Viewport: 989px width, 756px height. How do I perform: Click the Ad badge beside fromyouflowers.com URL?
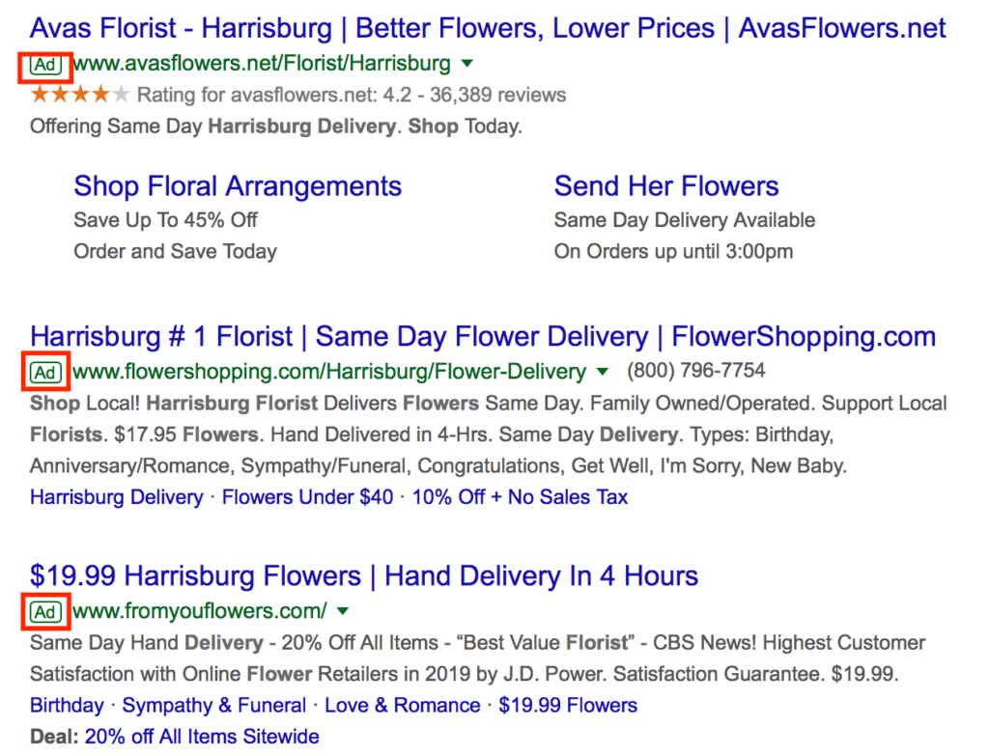point(45,611)
